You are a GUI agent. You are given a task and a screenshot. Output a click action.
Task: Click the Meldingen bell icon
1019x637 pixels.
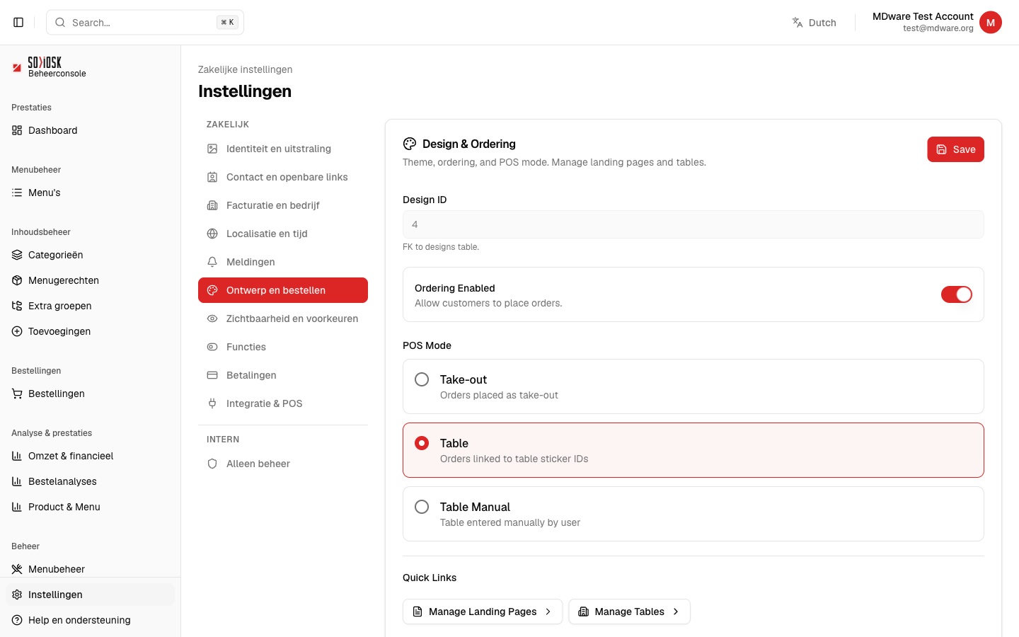point(212,262)
